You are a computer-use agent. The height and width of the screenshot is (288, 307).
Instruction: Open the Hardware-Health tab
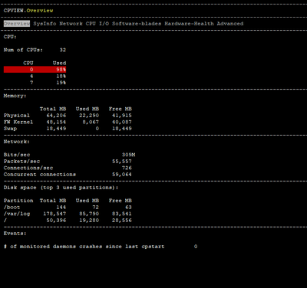click(189, 24)
